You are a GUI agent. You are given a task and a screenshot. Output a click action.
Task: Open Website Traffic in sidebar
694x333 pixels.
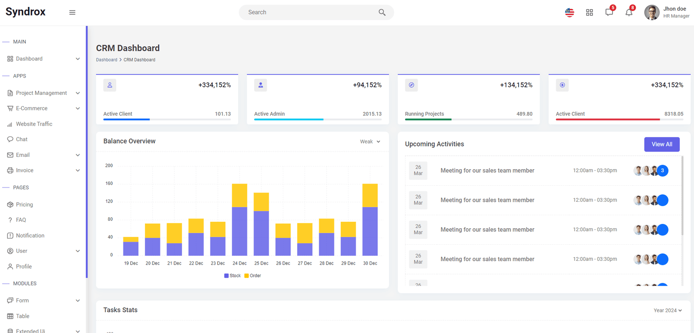[34, 124]
